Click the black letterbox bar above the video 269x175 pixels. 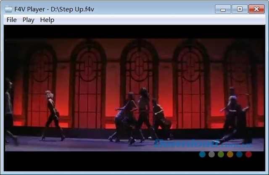point(134,31)
